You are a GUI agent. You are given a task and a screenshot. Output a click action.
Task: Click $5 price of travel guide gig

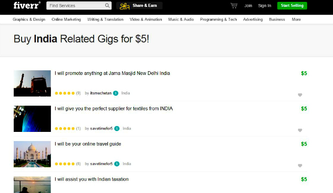point(304,144)
